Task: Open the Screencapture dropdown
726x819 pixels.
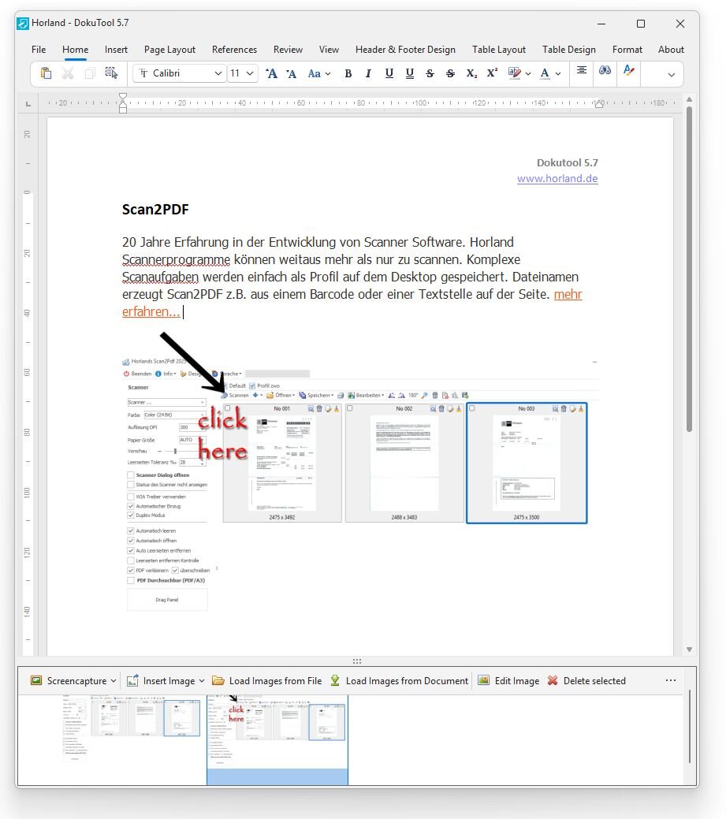Action: click(73, 680)
